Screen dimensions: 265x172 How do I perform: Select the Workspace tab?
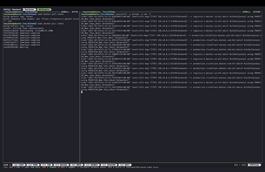coord(44,10)
